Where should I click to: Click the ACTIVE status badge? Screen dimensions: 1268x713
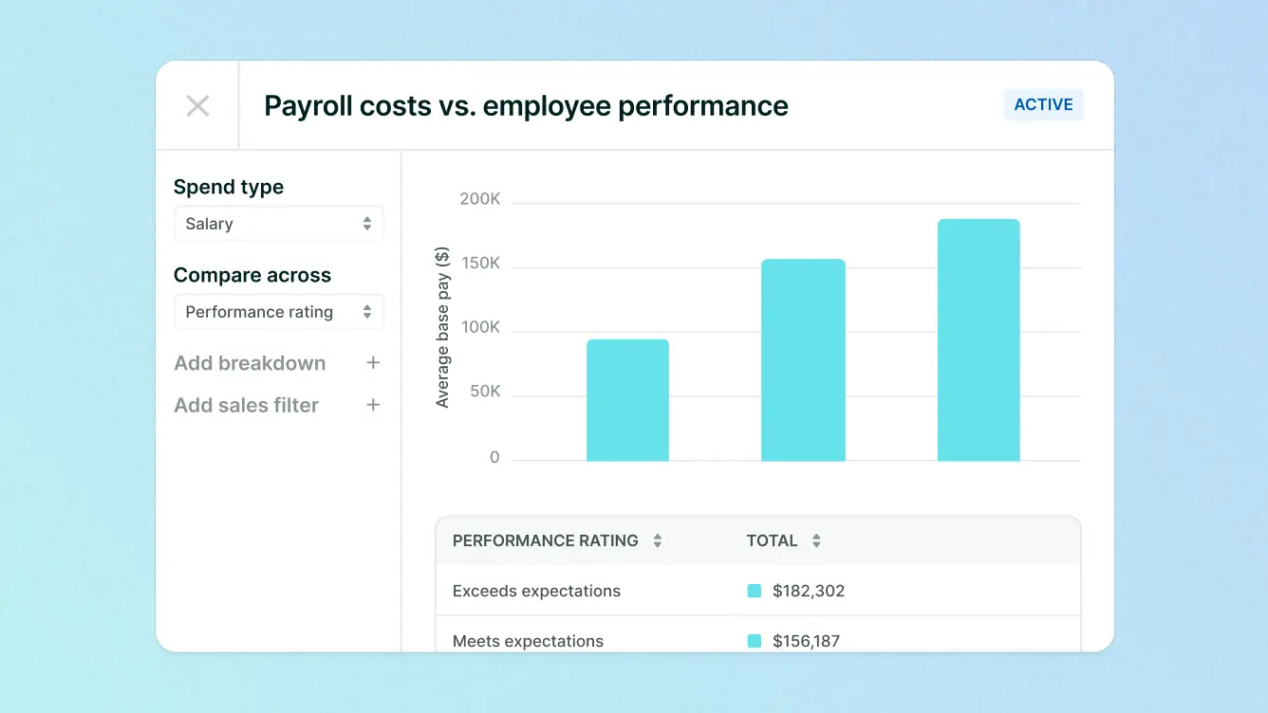pyautogui.click(x=1043, y=104)
